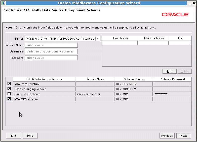Image resolution: width=197 pixels, height=142 pixels.
Task: Click into the Service Name input field
Action: tap(51, 45)
